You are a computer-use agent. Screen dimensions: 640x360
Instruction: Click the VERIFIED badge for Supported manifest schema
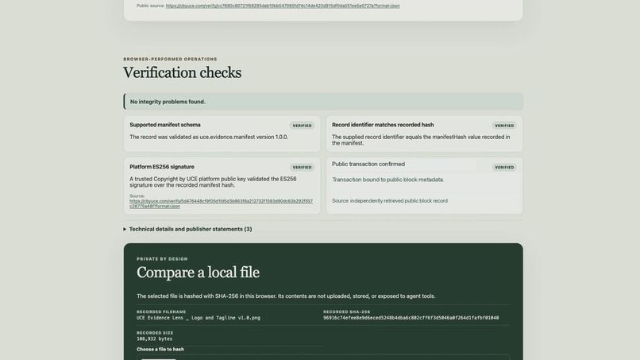pos(302,126)
